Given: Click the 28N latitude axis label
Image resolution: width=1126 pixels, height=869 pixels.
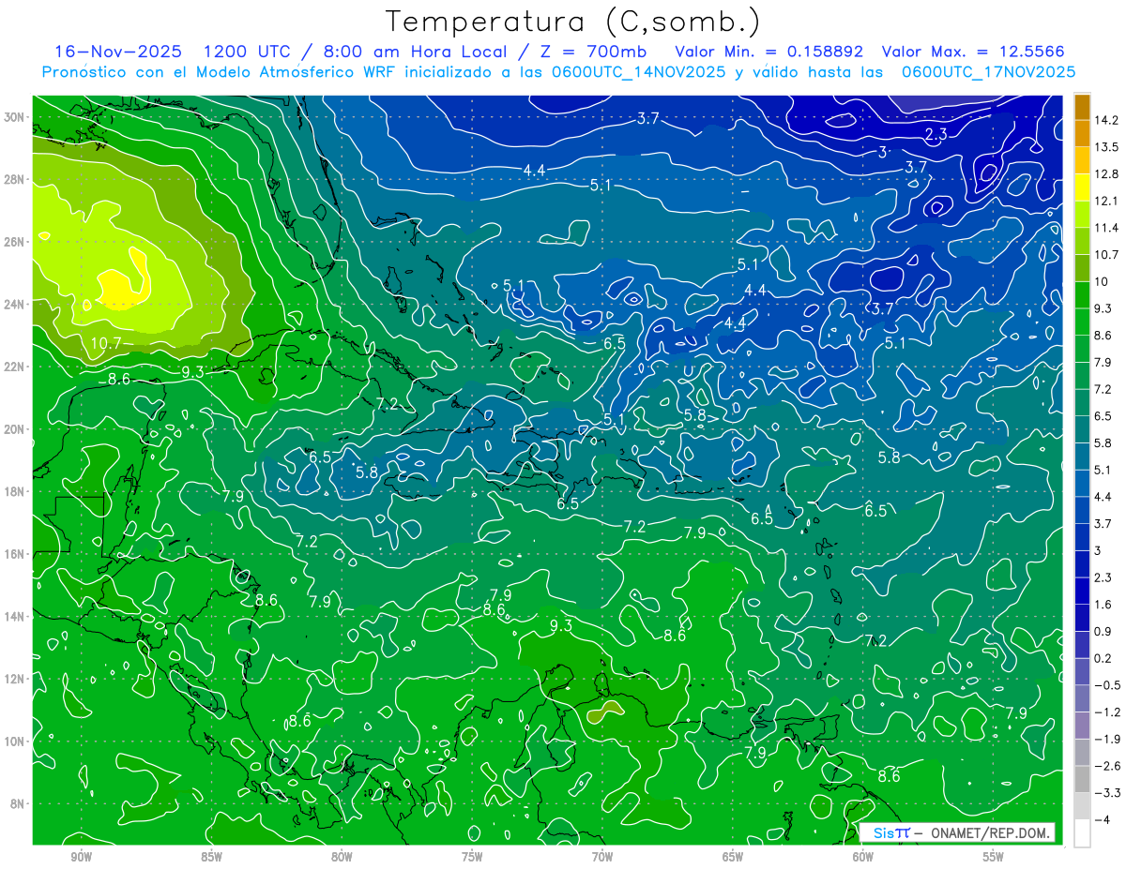Looking at the screenshot, I should coord(14,179).
